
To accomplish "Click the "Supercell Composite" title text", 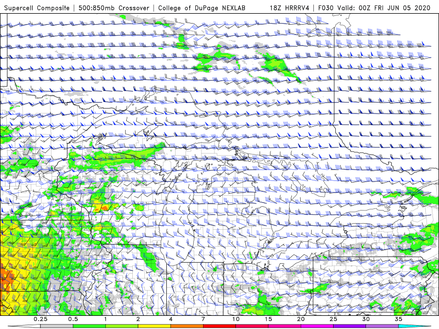I will (37, 8).
